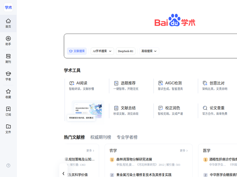Screen dimensions: 237x177
Task: Click the 论文查重 tool title
Action: coord(217,108)
